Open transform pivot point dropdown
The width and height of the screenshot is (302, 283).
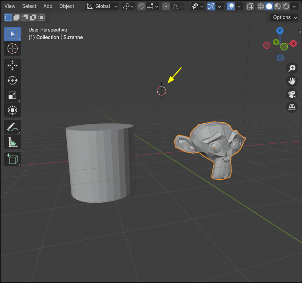[x=128, y=7]
